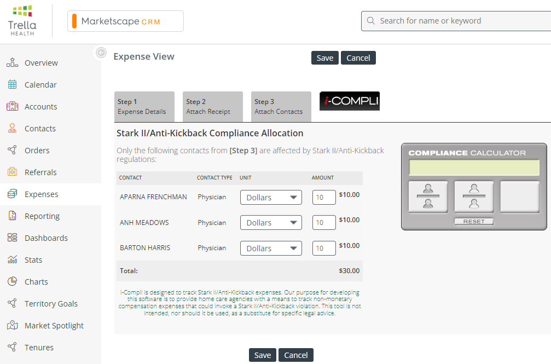Screen dimensions: 551x364
Task: Click the Referrals medical kit icon
Action: [x=12, y=172]
